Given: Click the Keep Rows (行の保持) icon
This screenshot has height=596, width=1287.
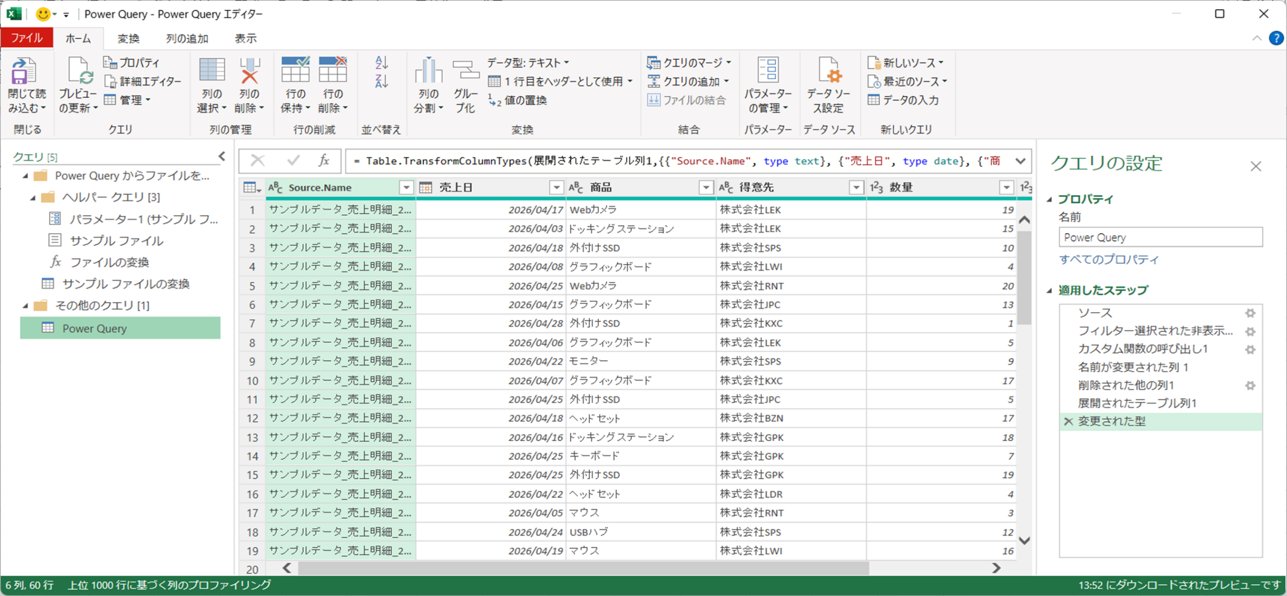Looking at the screenshot, I should coord(295,70).
